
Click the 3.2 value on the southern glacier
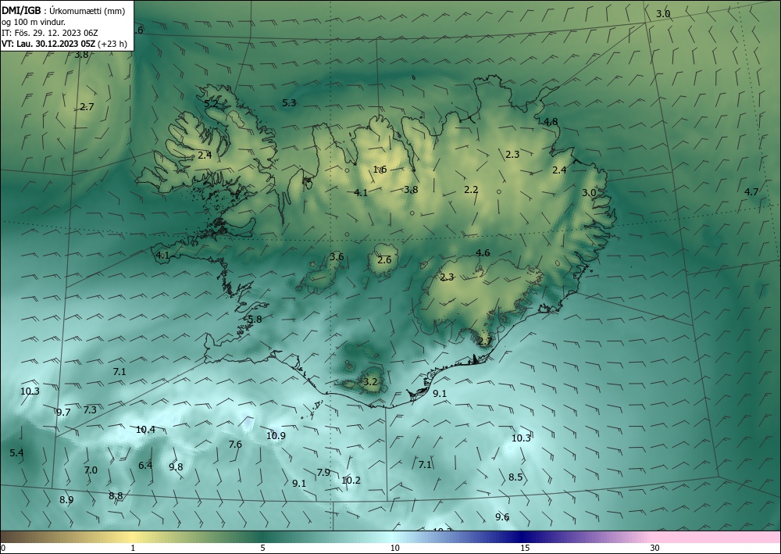[370, 382]
